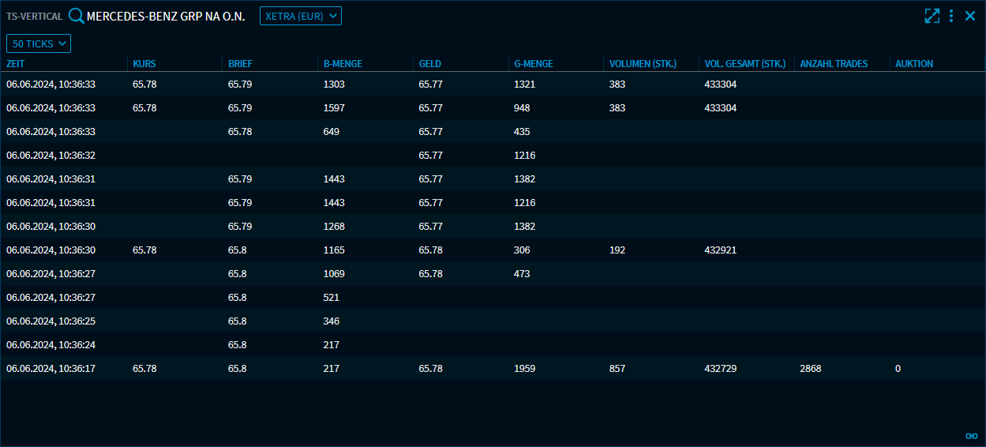Expand the 50 TICKS dropdown

(39, 43)
